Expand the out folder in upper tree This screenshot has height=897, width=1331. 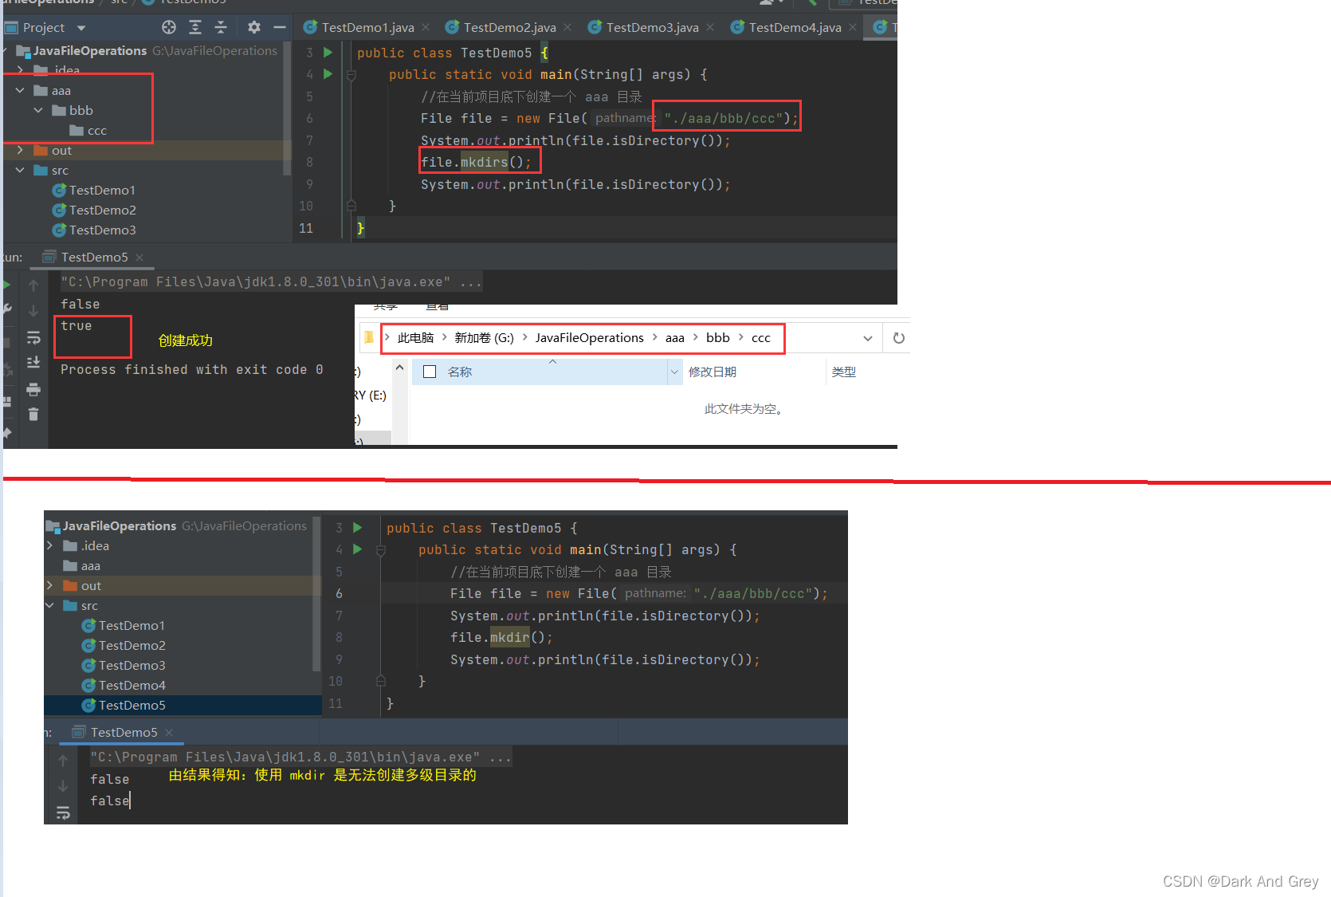(20, 150)
